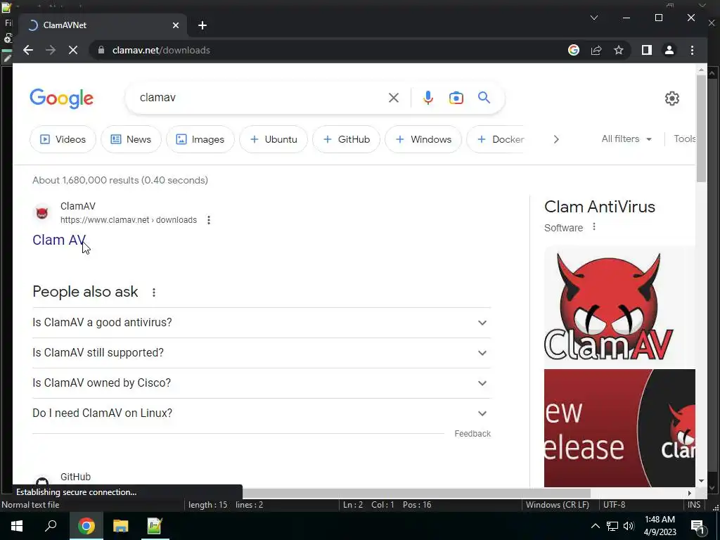
Task: Open the taskbar clock 1:48 AM
Action: point(660,526)
